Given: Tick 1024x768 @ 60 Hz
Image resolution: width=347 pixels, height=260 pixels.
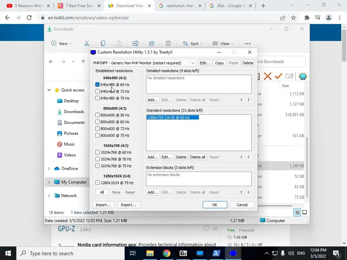Looking at the screenshot, I should (97, 152).
